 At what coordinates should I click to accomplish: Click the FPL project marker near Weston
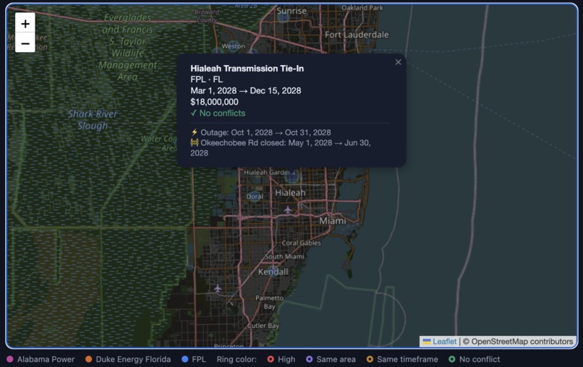[234, 46]
